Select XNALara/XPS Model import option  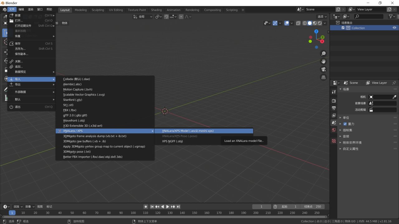click(x=188, y=131)
